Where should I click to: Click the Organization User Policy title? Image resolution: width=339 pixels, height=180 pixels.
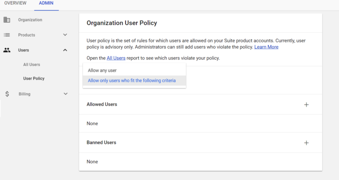122,23
